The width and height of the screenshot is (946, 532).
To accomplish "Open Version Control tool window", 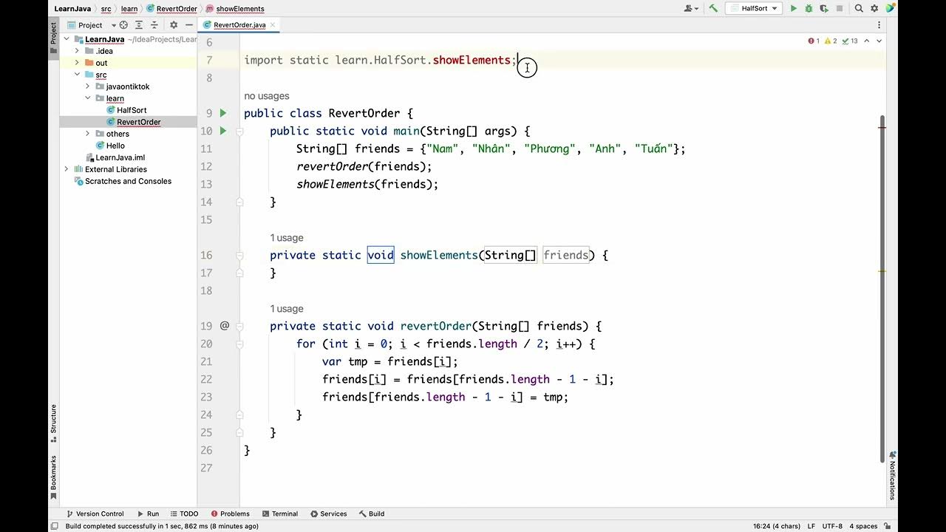I will click(95, 514).
